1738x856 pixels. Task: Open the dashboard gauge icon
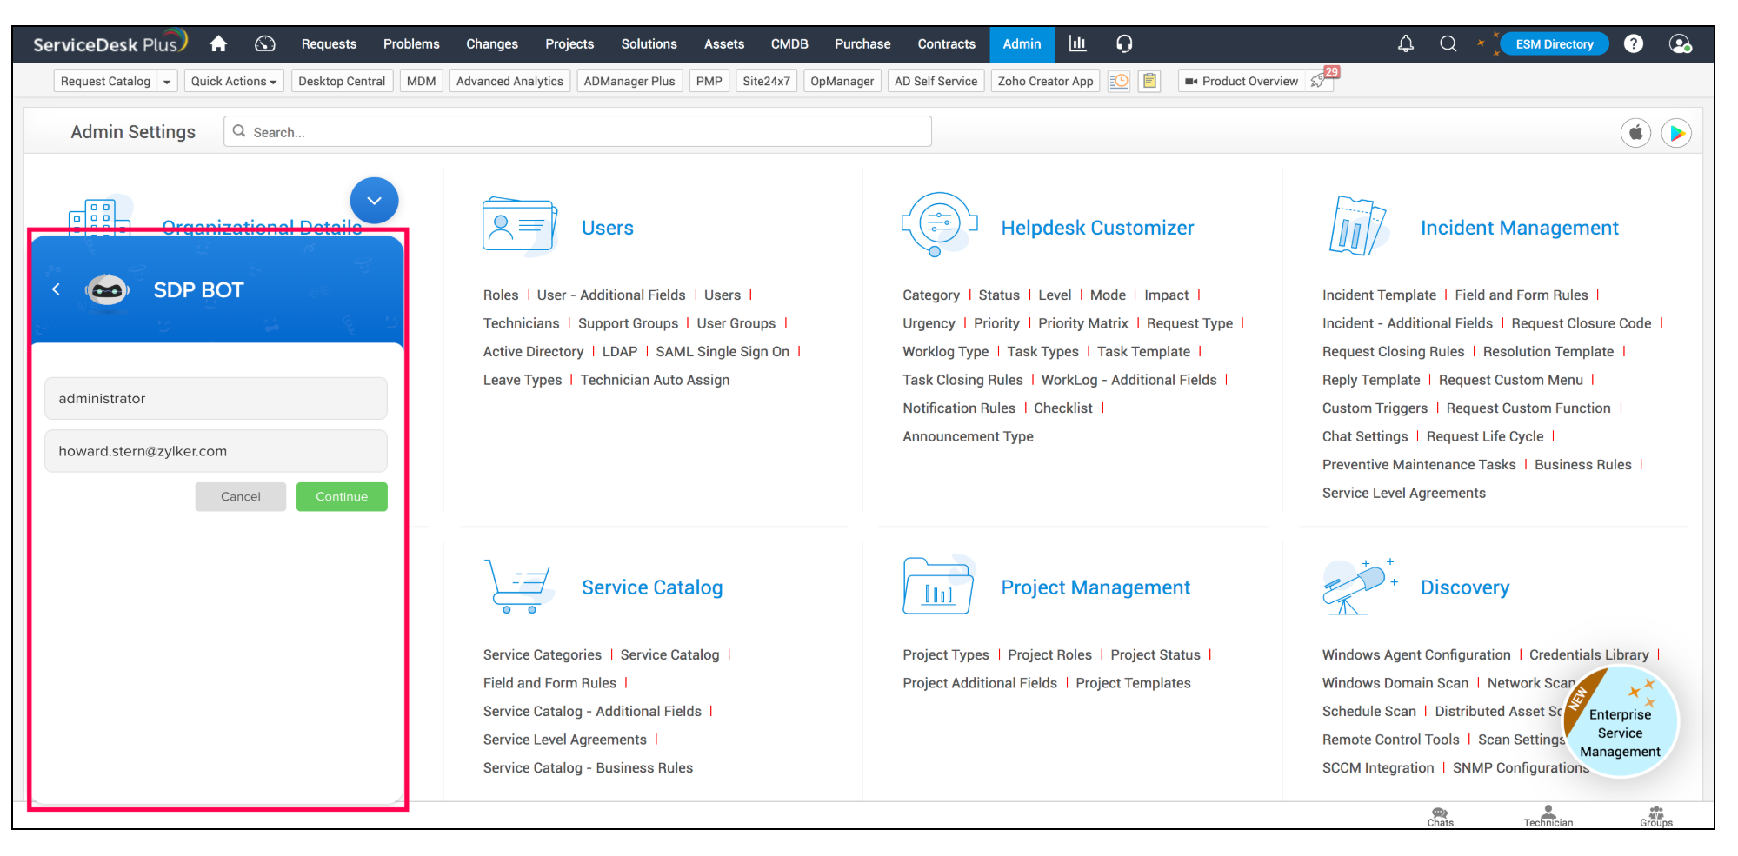pyautogui.click(x=265, y=43)
